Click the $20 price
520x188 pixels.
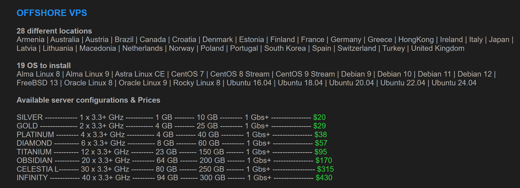[319, 117]
